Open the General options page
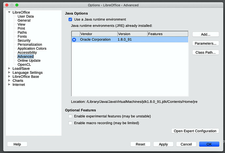 pos(24,20)
